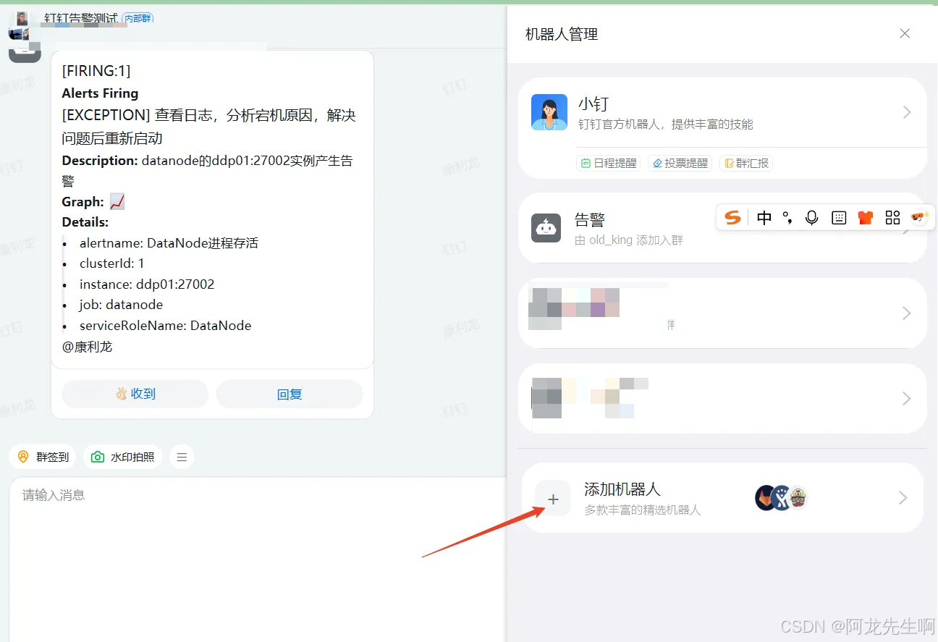Click the job: datanode line
This screenshot has width=938, height=642.
(121, 305)
